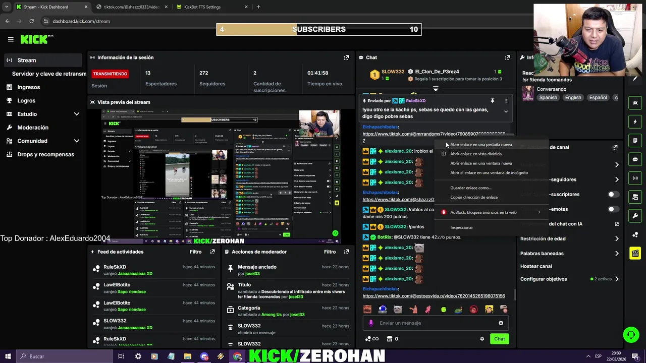The width and height of the screenshot is (646, 363).
Task: Click the subscribers goal progress bar
Action: point(319,29)
